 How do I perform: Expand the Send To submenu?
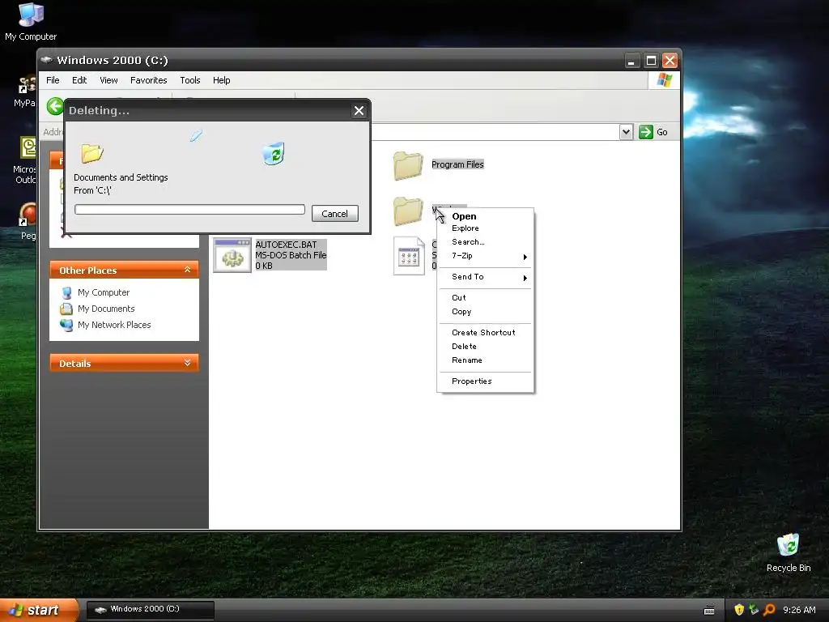pyautogui.click(x=485, y=277)
